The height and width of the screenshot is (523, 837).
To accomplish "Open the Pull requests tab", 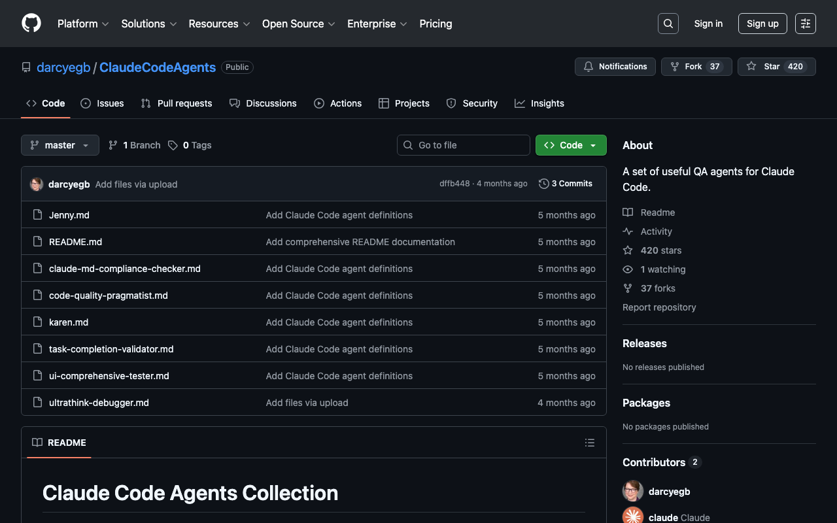I will (177, 103).
